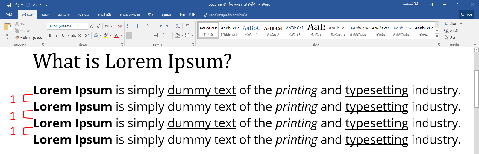Toggle Italic formatting button

pos(57,35)
